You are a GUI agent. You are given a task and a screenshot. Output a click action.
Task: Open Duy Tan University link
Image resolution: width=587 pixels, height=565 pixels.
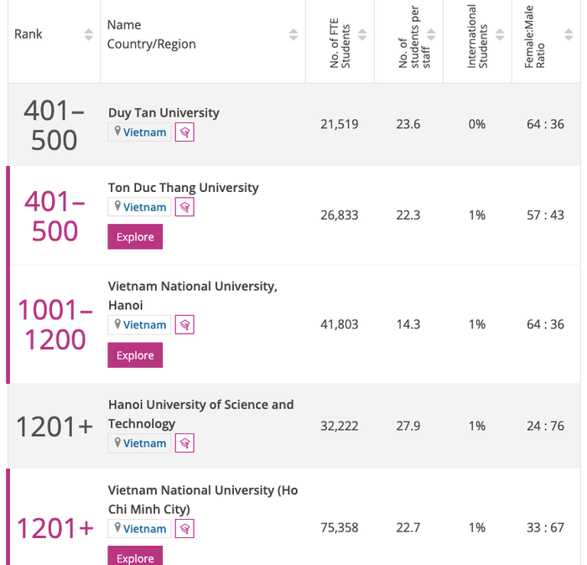[x=164, y=112]
